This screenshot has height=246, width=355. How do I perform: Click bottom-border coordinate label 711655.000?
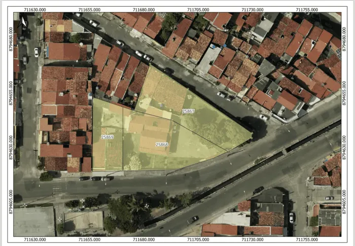[89, 239]
